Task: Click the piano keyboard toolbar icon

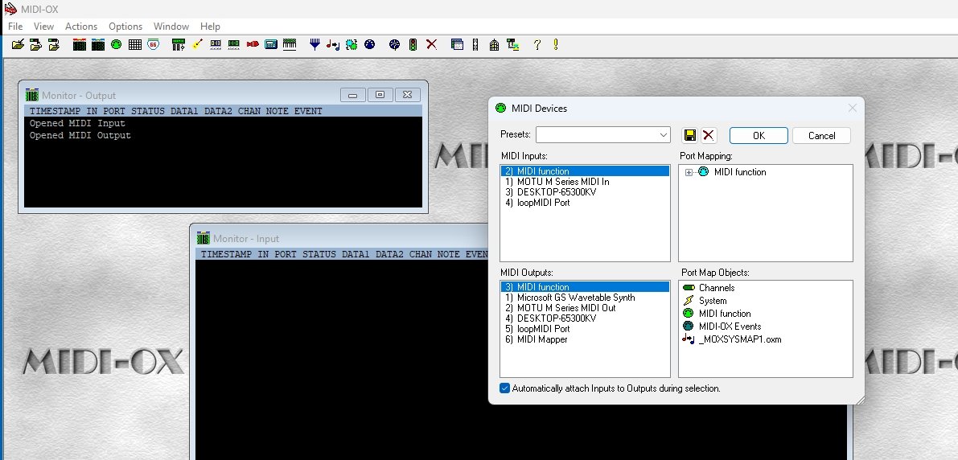Action: (290, 44)
